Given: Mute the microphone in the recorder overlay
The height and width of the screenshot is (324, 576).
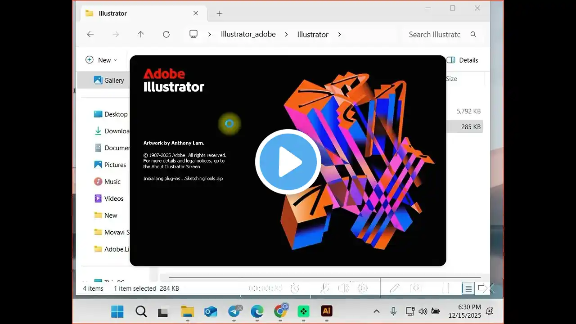Looking at the screenshot, I should click(x=324, y=288).
